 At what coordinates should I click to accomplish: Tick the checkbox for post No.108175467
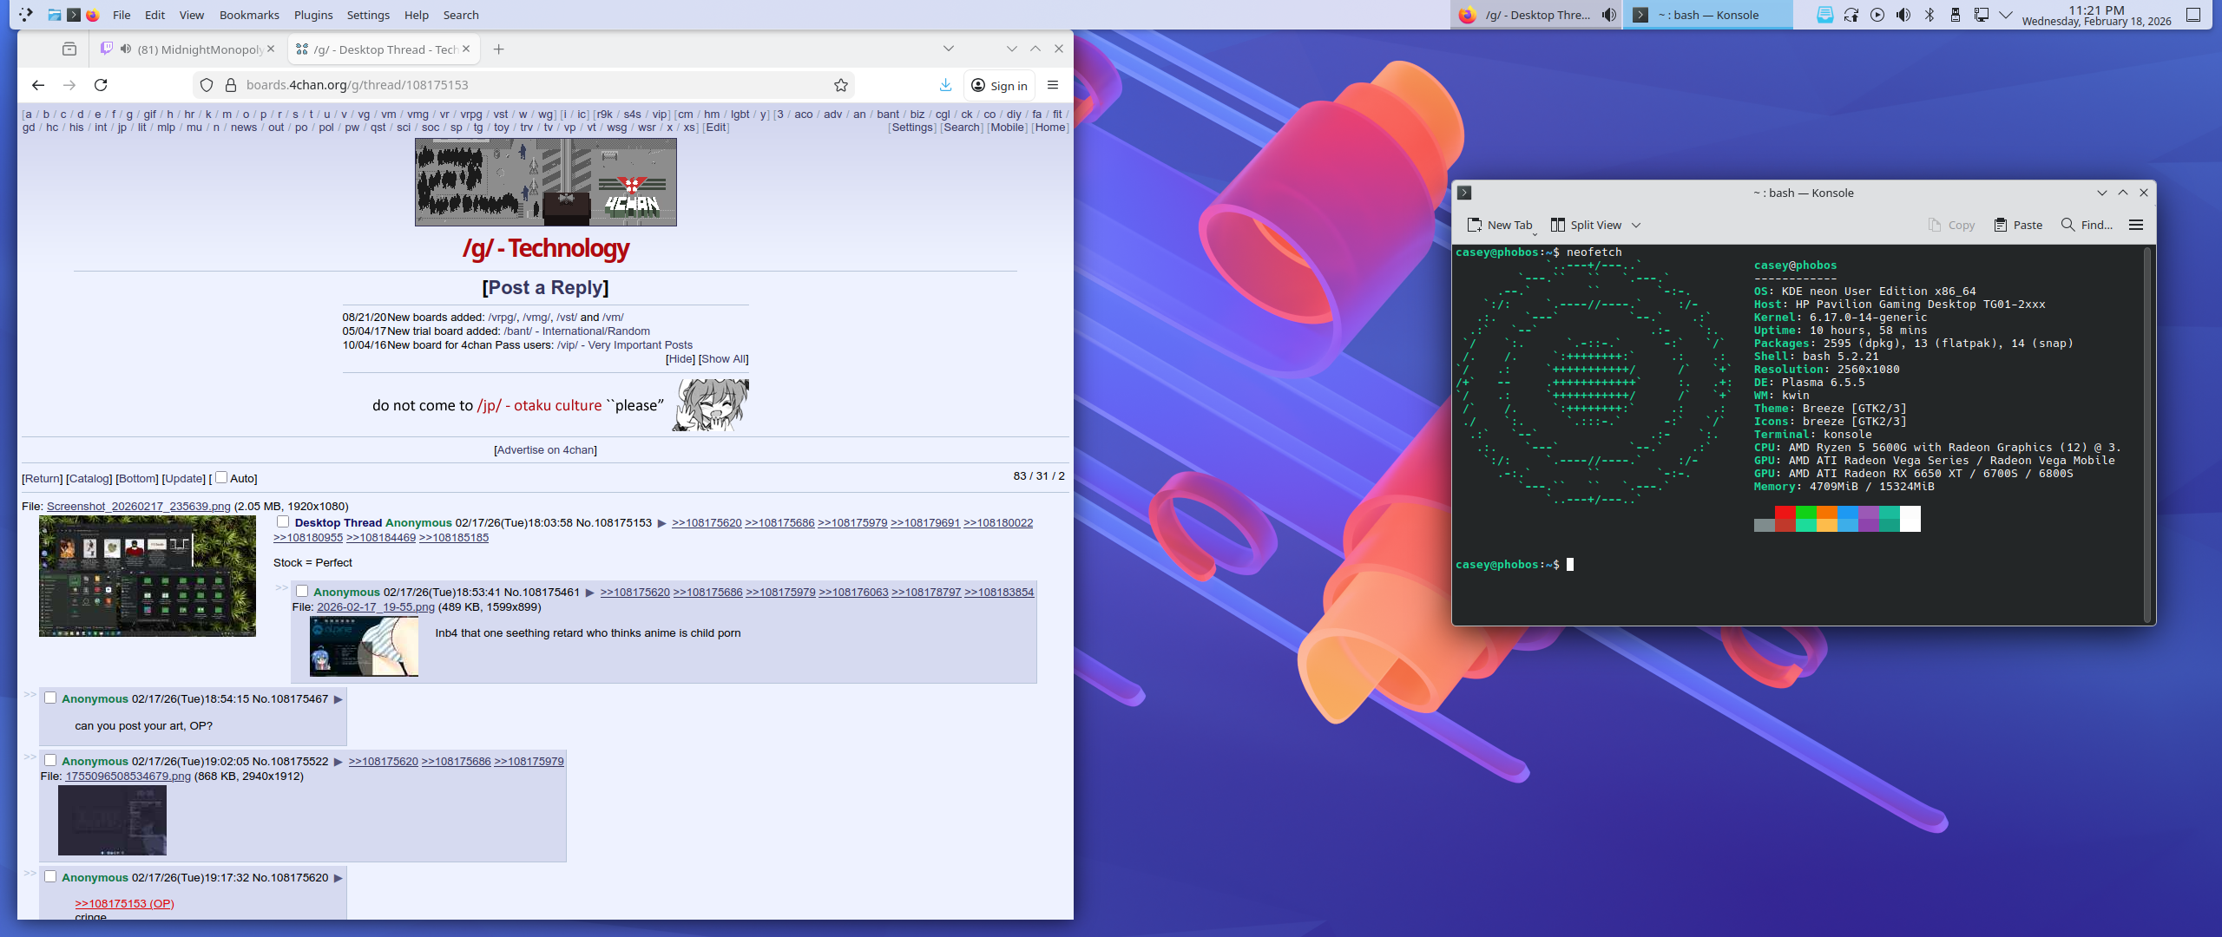pos(50,698)
